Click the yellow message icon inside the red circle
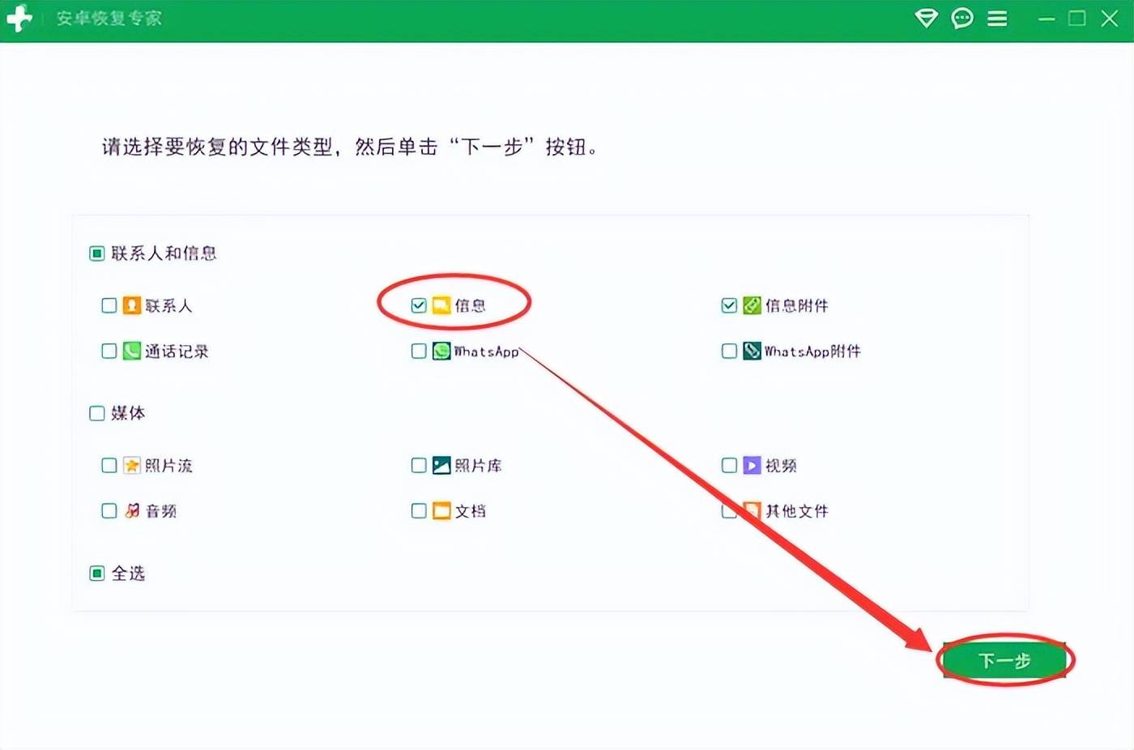 click(x=441, y=305)
